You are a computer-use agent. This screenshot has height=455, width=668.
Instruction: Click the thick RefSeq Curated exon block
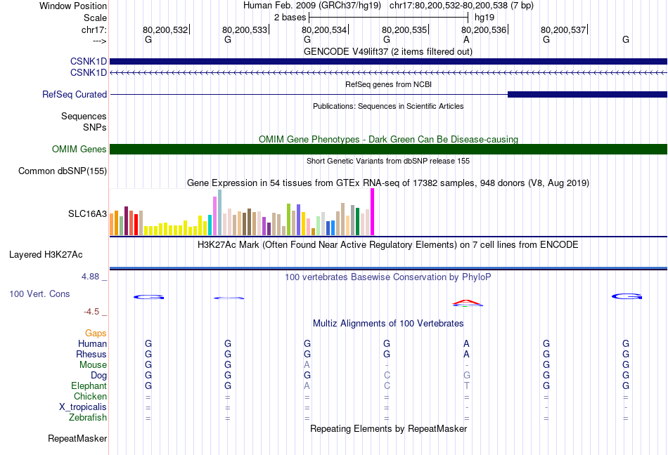[x=587, y=94]
